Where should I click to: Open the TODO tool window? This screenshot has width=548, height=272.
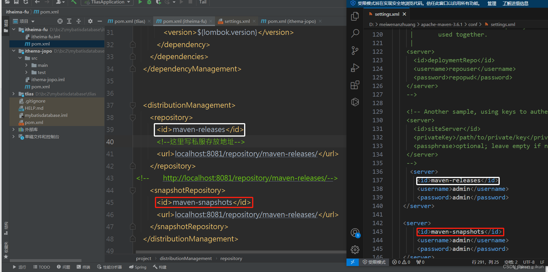(41, 267)
